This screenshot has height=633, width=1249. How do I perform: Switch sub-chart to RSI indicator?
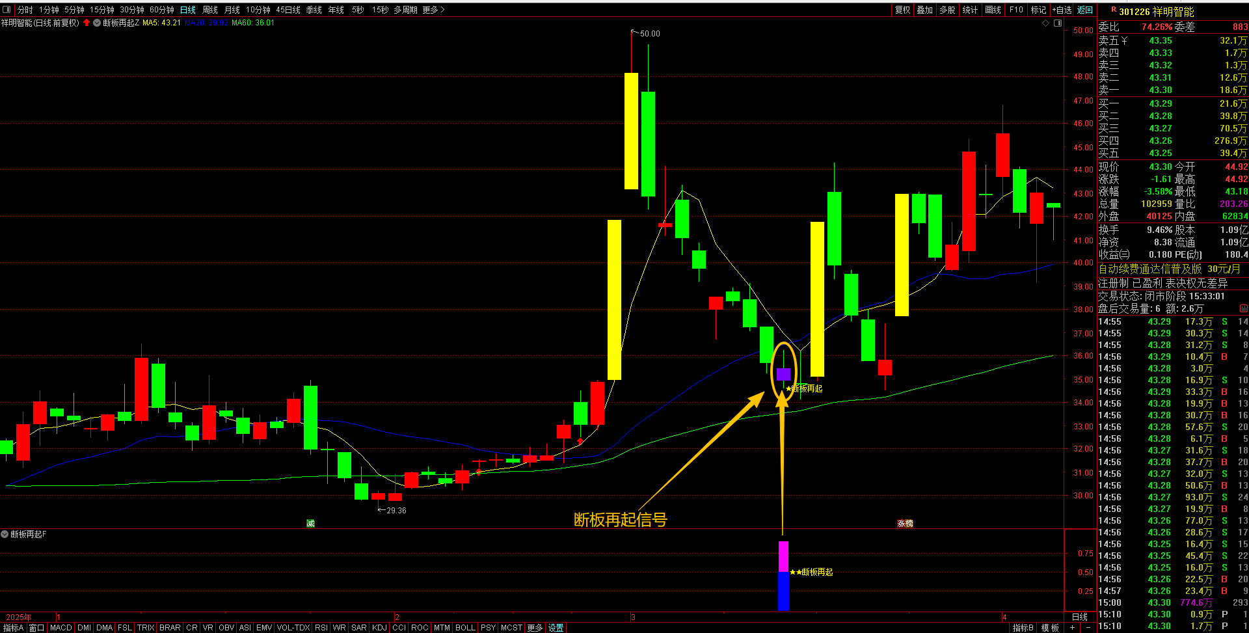click(x=321, y=628)
